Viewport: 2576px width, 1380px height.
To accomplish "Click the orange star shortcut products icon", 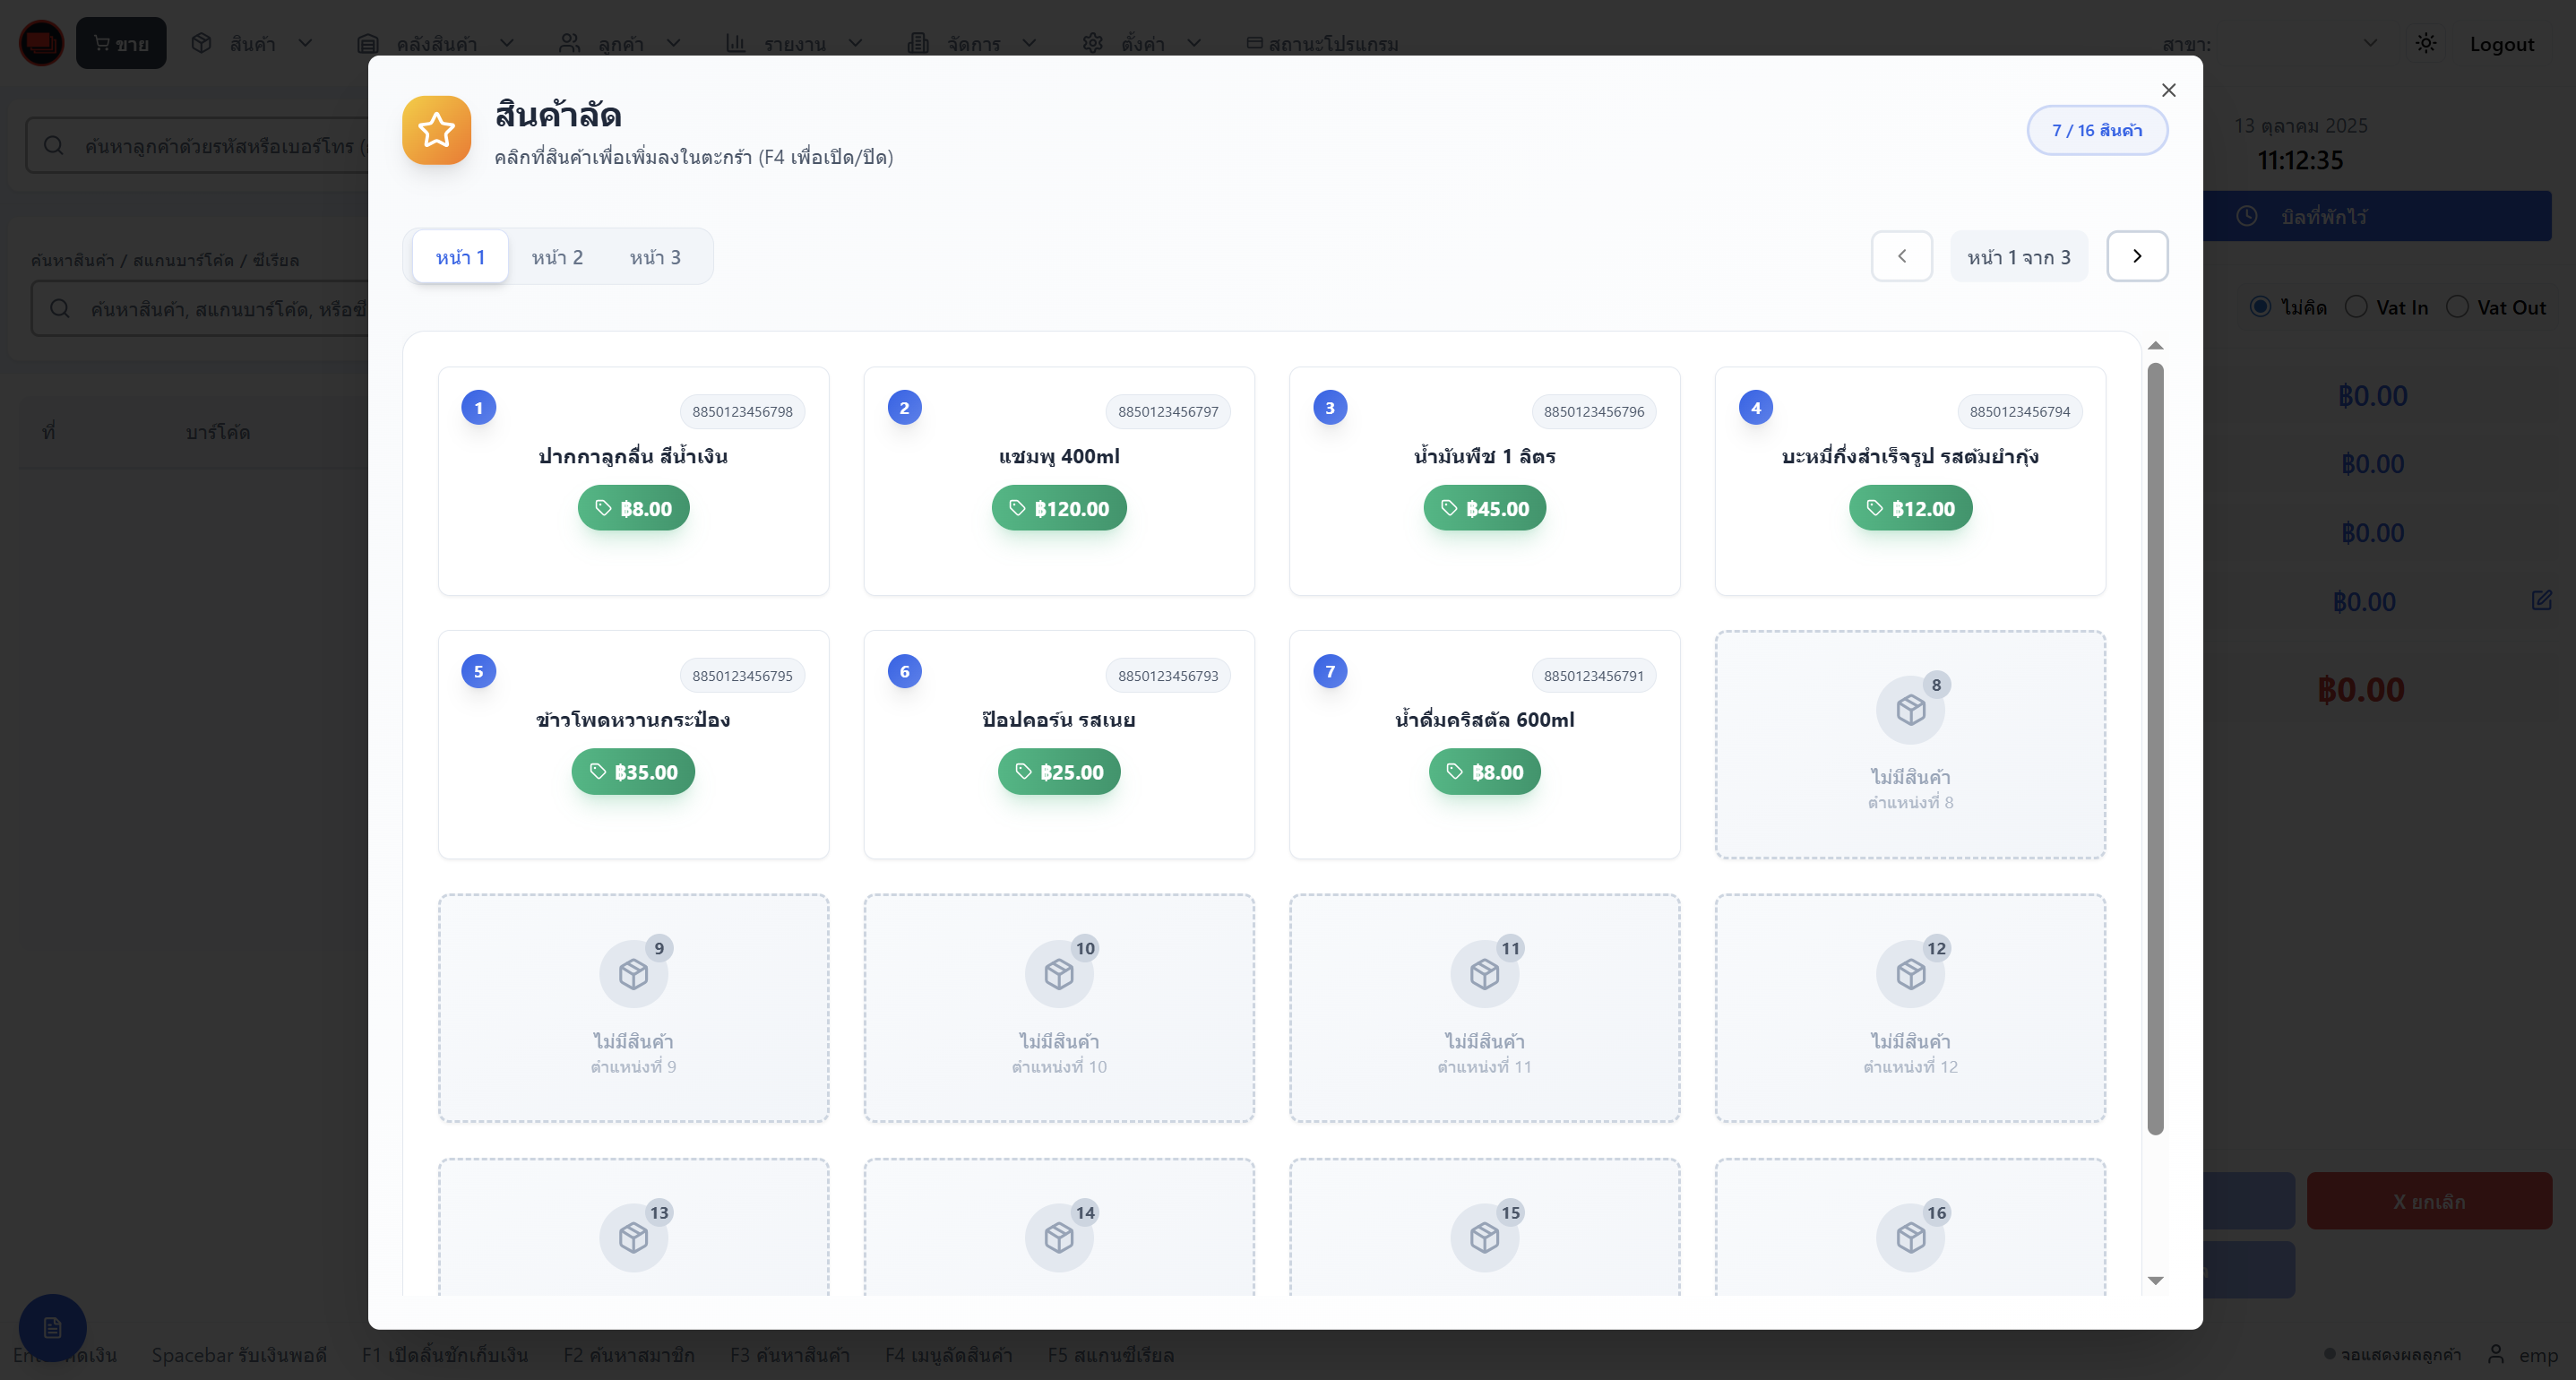I will pyautogui.click(x=436, y=130).
